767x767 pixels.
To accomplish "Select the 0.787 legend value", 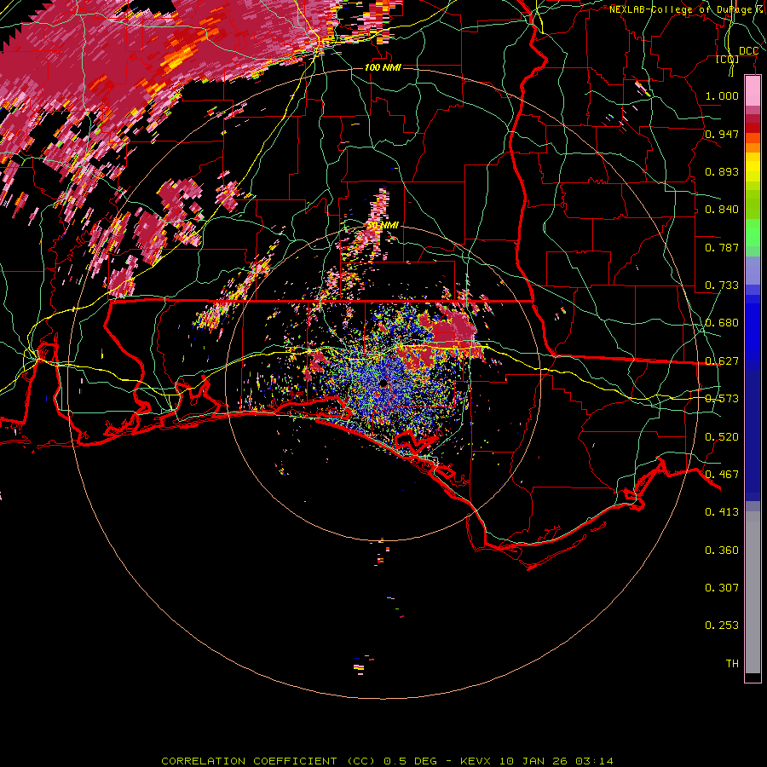I will click(722, 247).
